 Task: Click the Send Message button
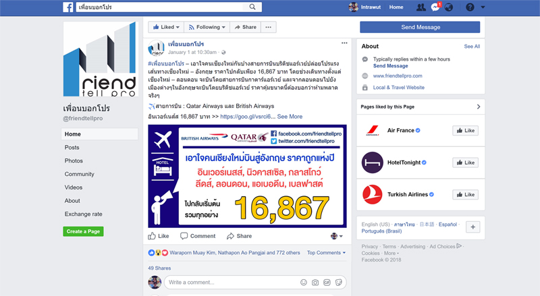[419, 27]
